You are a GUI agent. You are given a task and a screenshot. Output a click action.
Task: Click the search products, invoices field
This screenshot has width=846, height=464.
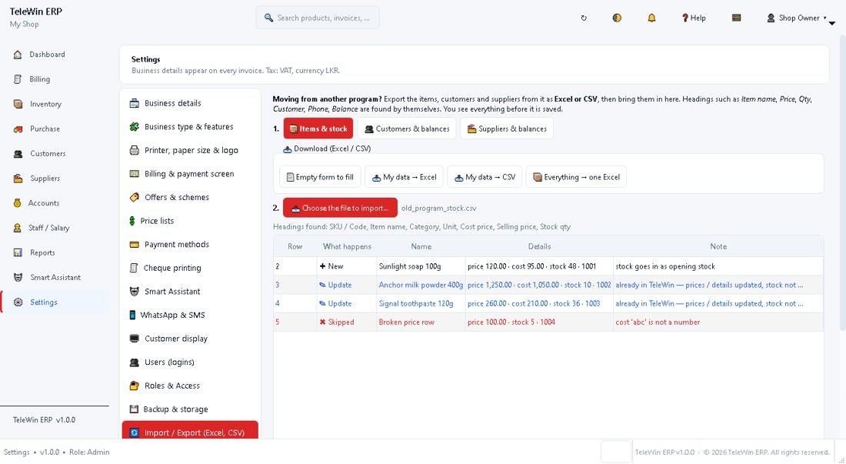318,18
